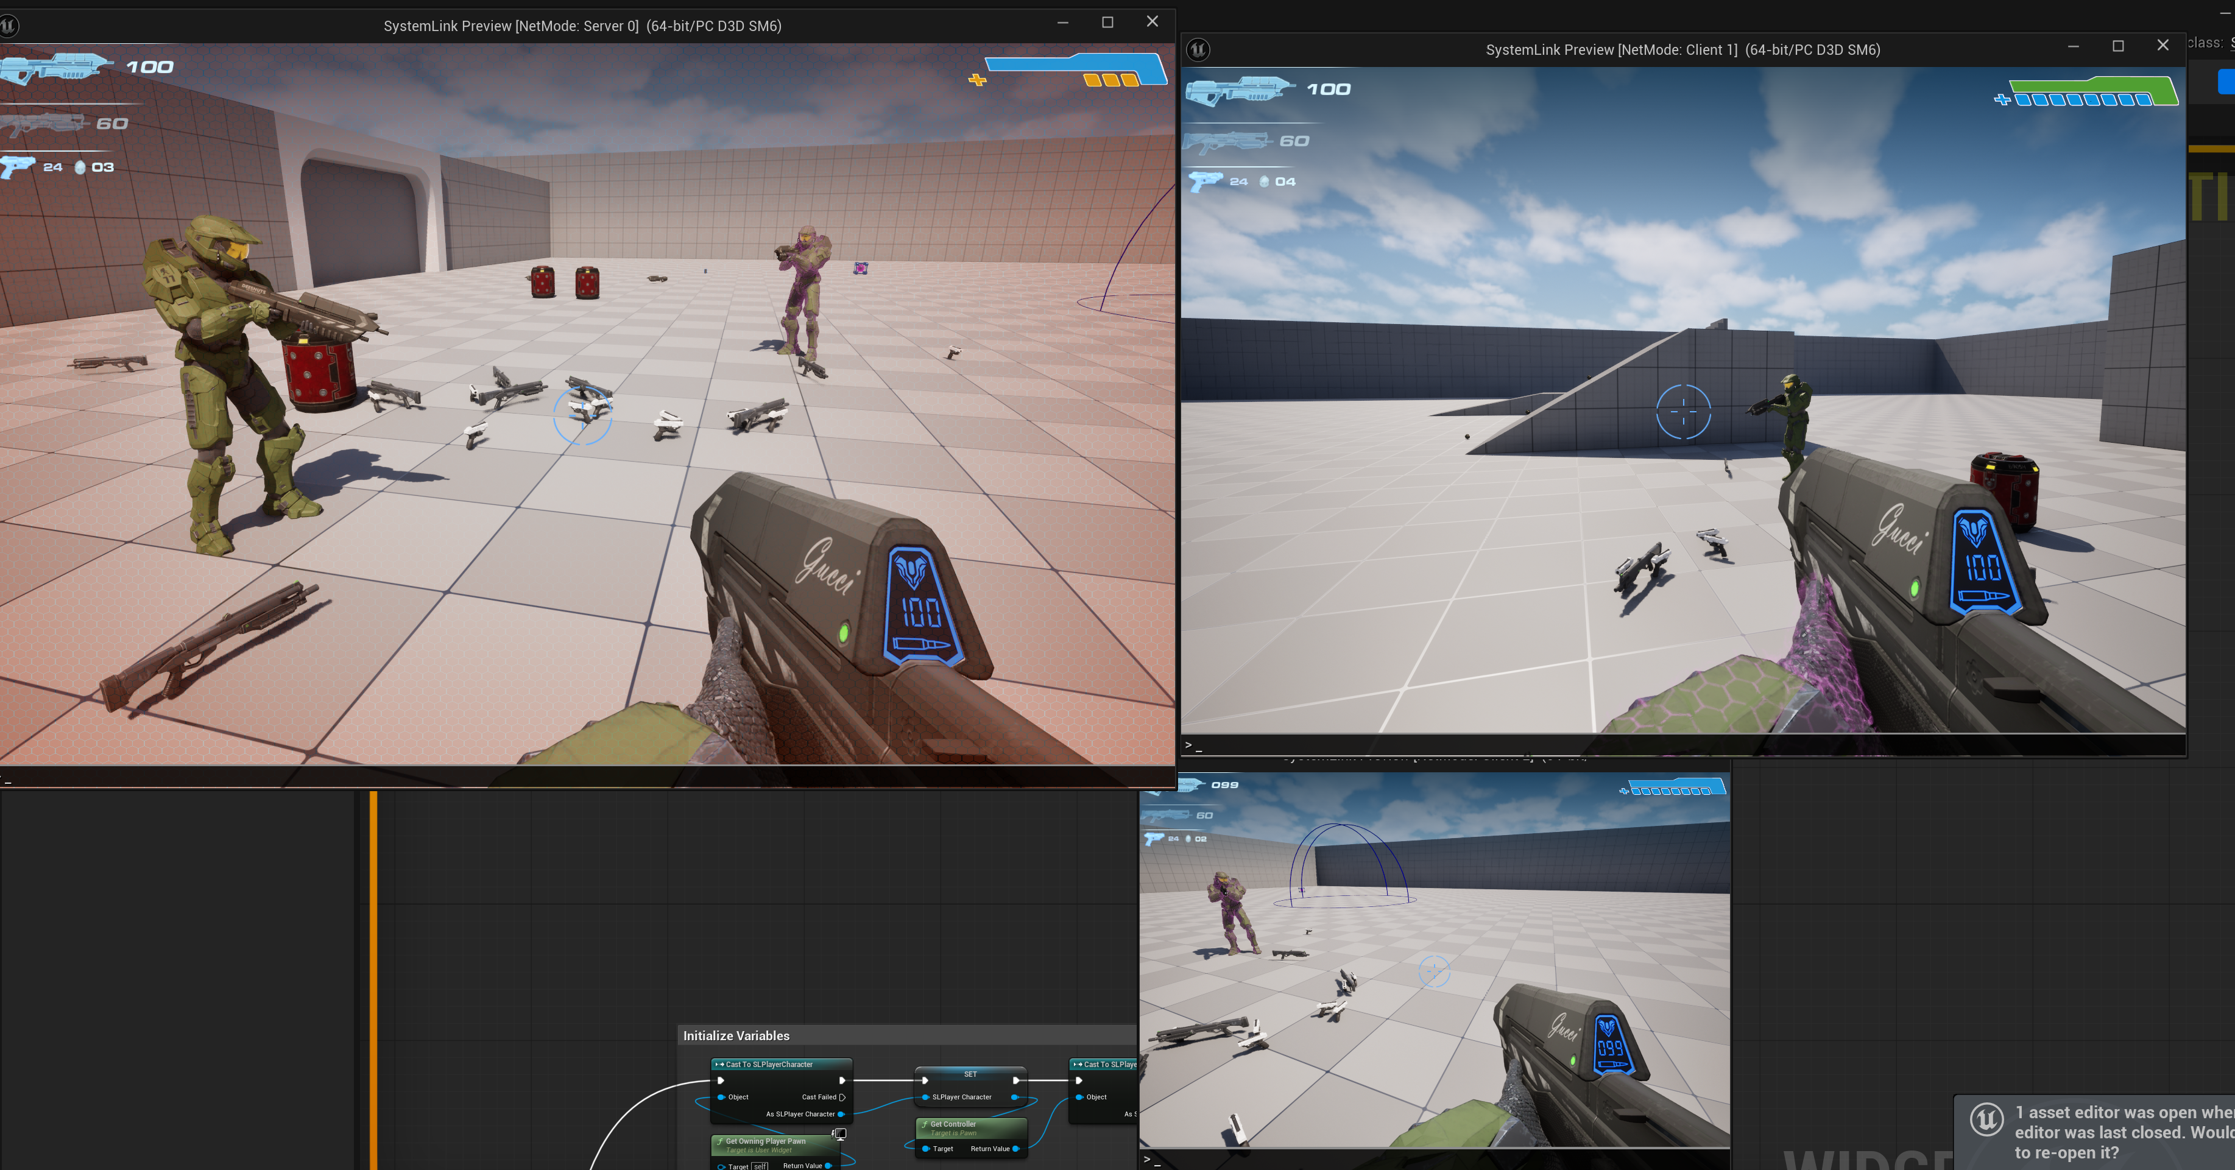Click the asset editor re-open notification text
The image size is (2235, 1170).
pyautogui.click(x=2124, y=1133)
